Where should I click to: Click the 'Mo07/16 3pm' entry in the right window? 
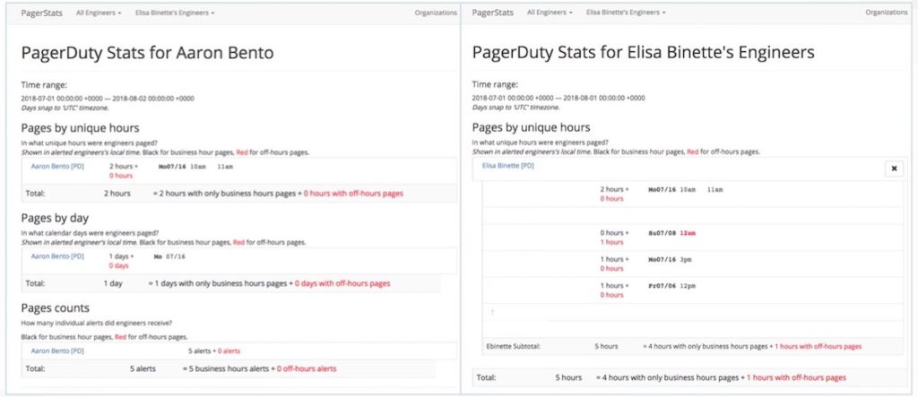(x=670, y=259)
